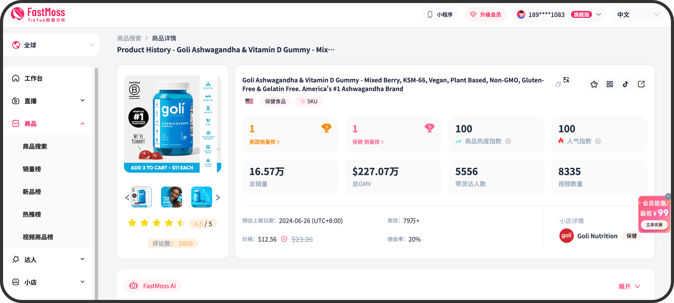The width and height of the screenshot is (674, 303).
Task: Select the second product image thumbnail
Action: (x=172, y=197)
